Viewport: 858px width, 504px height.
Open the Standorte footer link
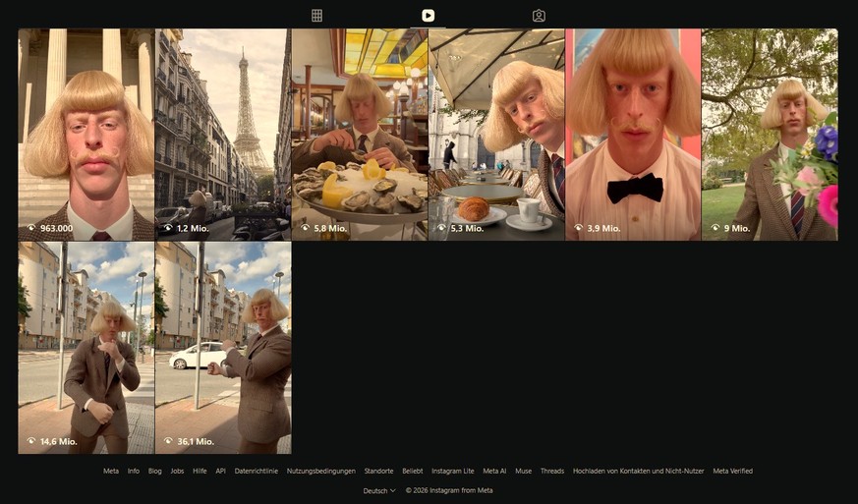point(378,471)
